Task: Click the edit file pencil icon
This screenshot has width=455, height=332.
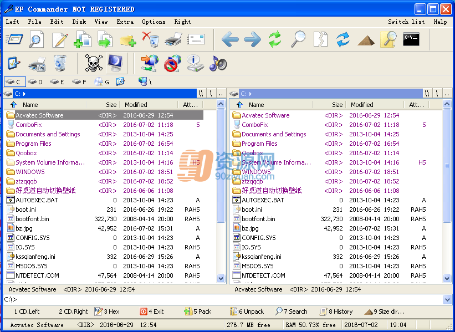Action: [60, 39]
